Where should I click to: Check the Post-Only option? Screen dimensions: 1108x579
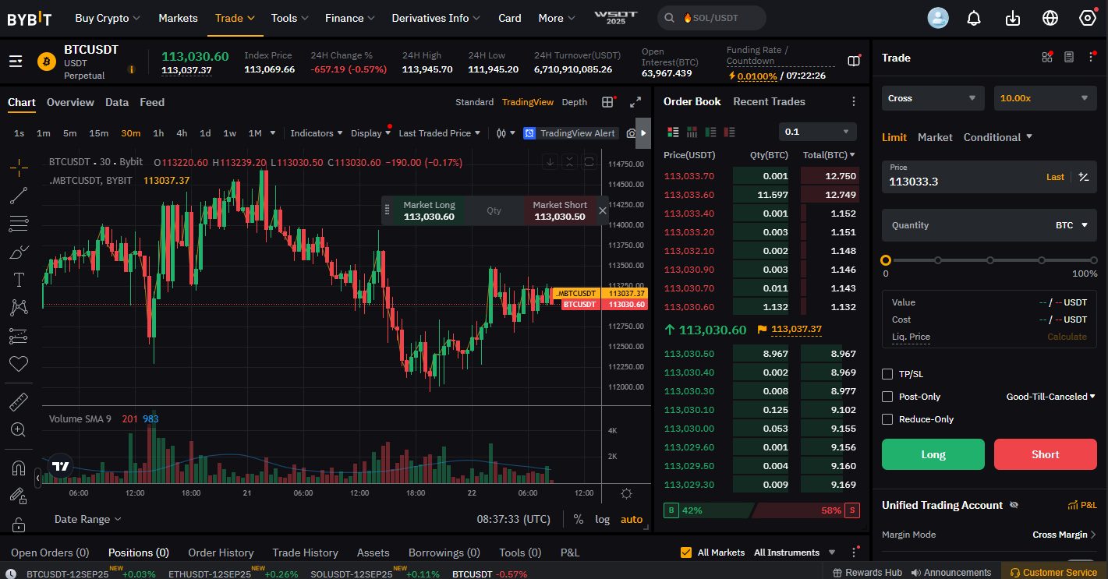(x=887, y=397)
